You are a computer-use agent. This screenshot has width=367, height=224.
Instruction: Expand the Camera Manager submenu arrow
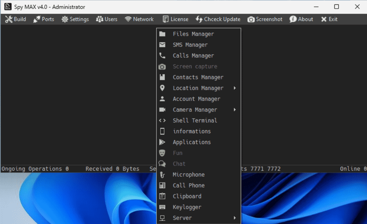[x=235, y=110]
